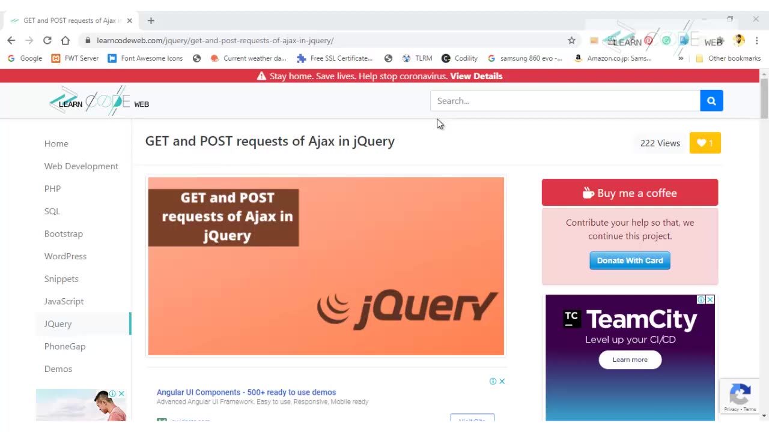Open the Snippets sidebar item
Viewport: 769px width, 432px height.
point(61,278)
